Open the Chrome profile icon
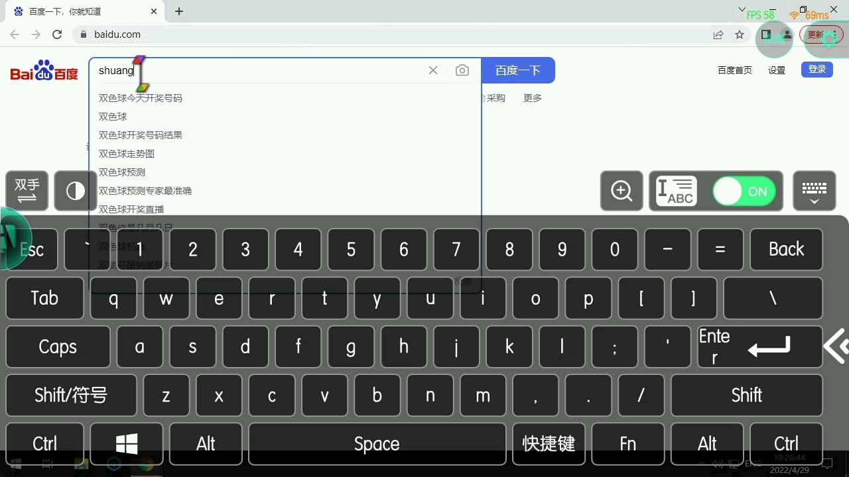 coord(787,34)
